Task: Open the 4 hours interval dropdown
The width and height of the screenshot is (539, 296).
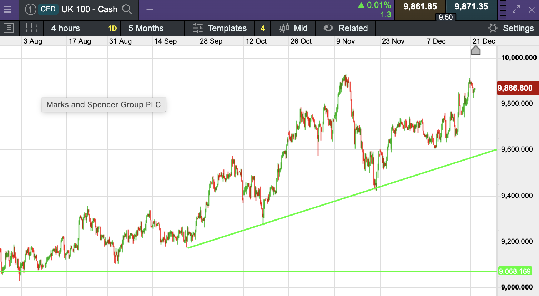Action: click(66, 28)
